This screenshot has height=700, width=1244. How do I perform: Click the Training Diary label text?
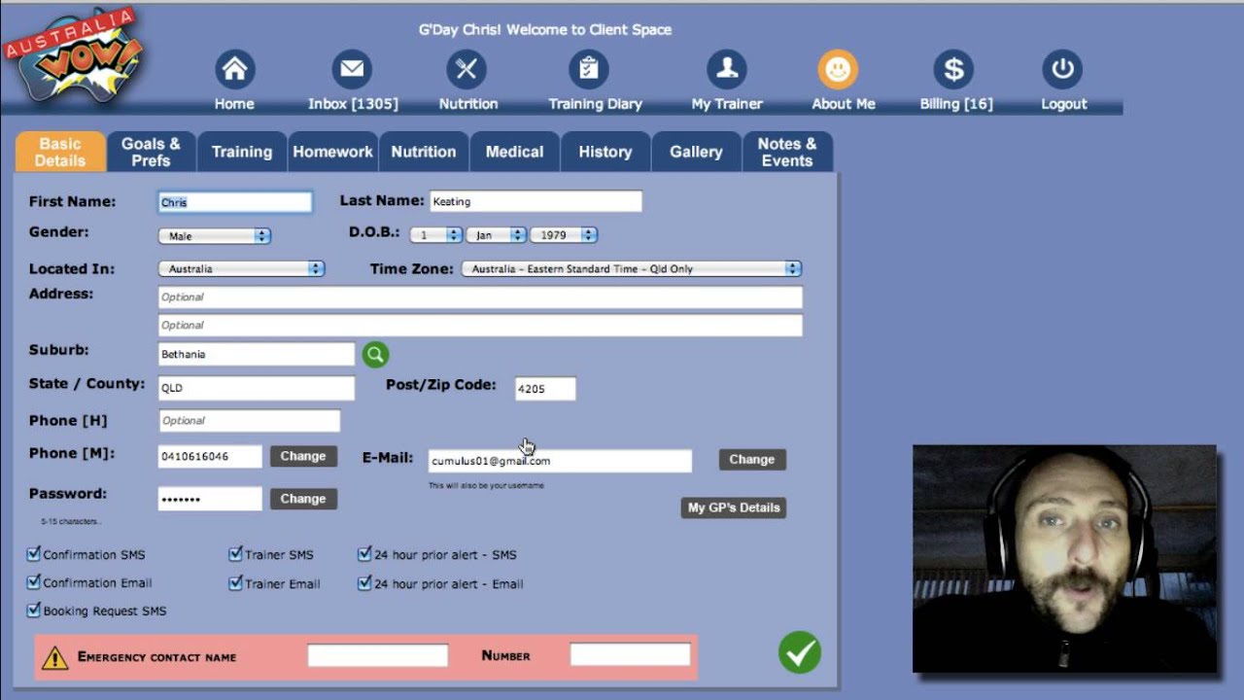(595, 104)
